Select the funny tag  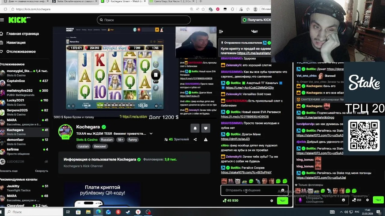click(x=133, y=140)
